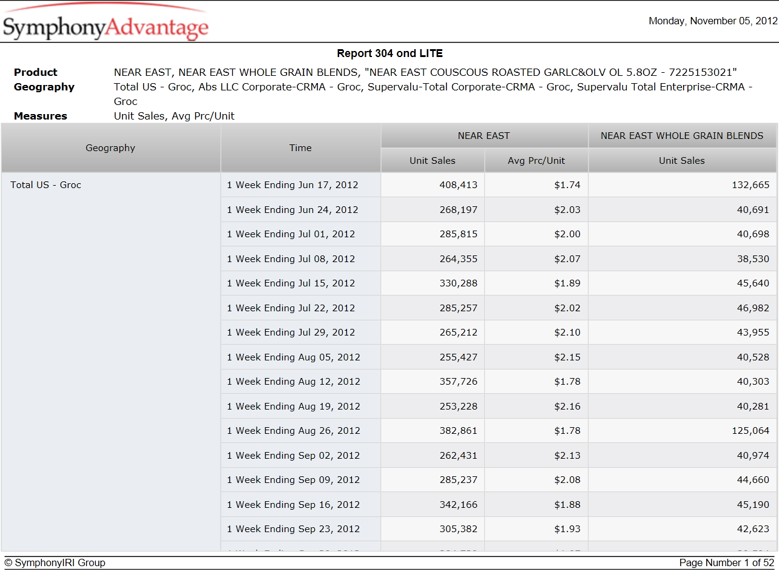779x574 pixels.
Task: Click the Avg Prc/Unit column header
Action: pyautogui.click(x=536, y=161)
